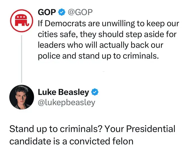
Task: Click the word "candidate" in the reply
Action: tap(32, 141)
